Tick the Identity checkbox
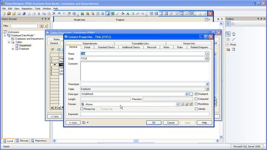 [x=196, y=109]
